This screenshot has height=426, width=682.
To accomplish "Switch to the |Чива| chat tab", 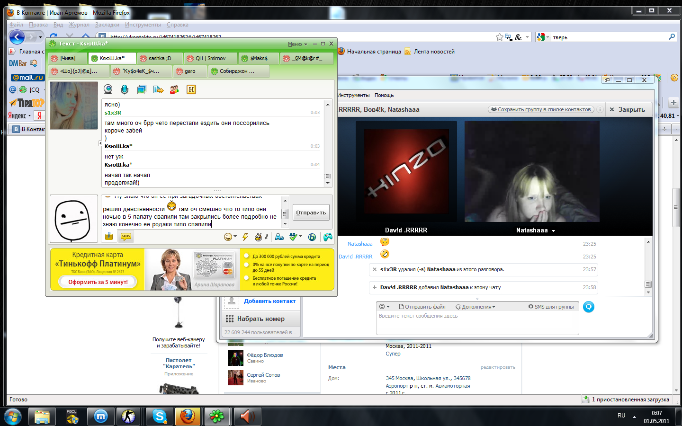I will 68,58.
